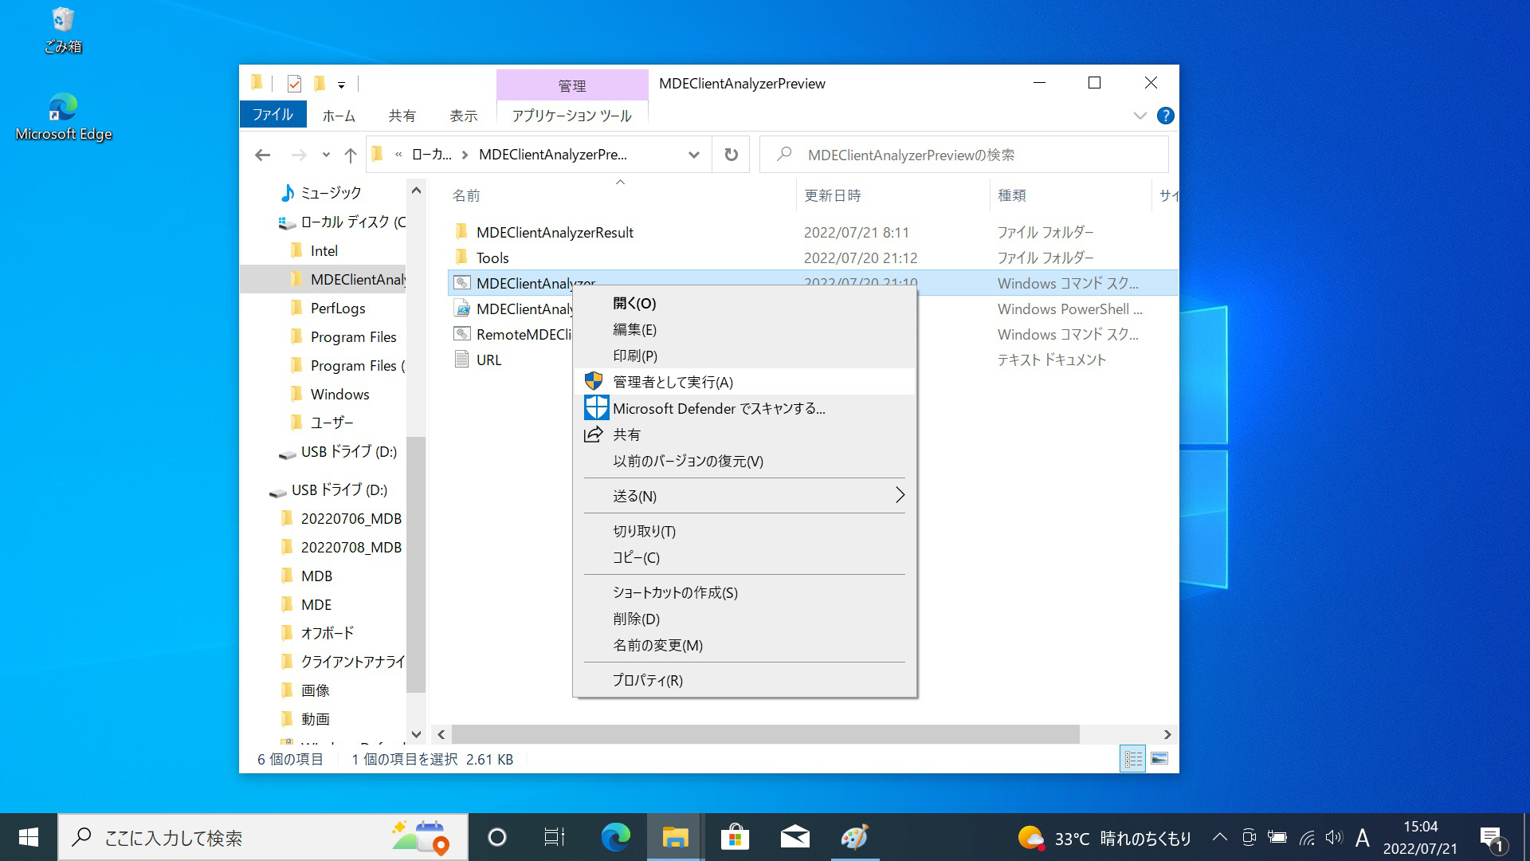Switch to the 表示 ribbon tab
Screen dimensions: 1530x861
click(463, 116)
